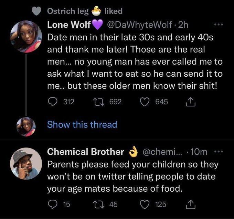Click Show this thread link

[82, 124]
